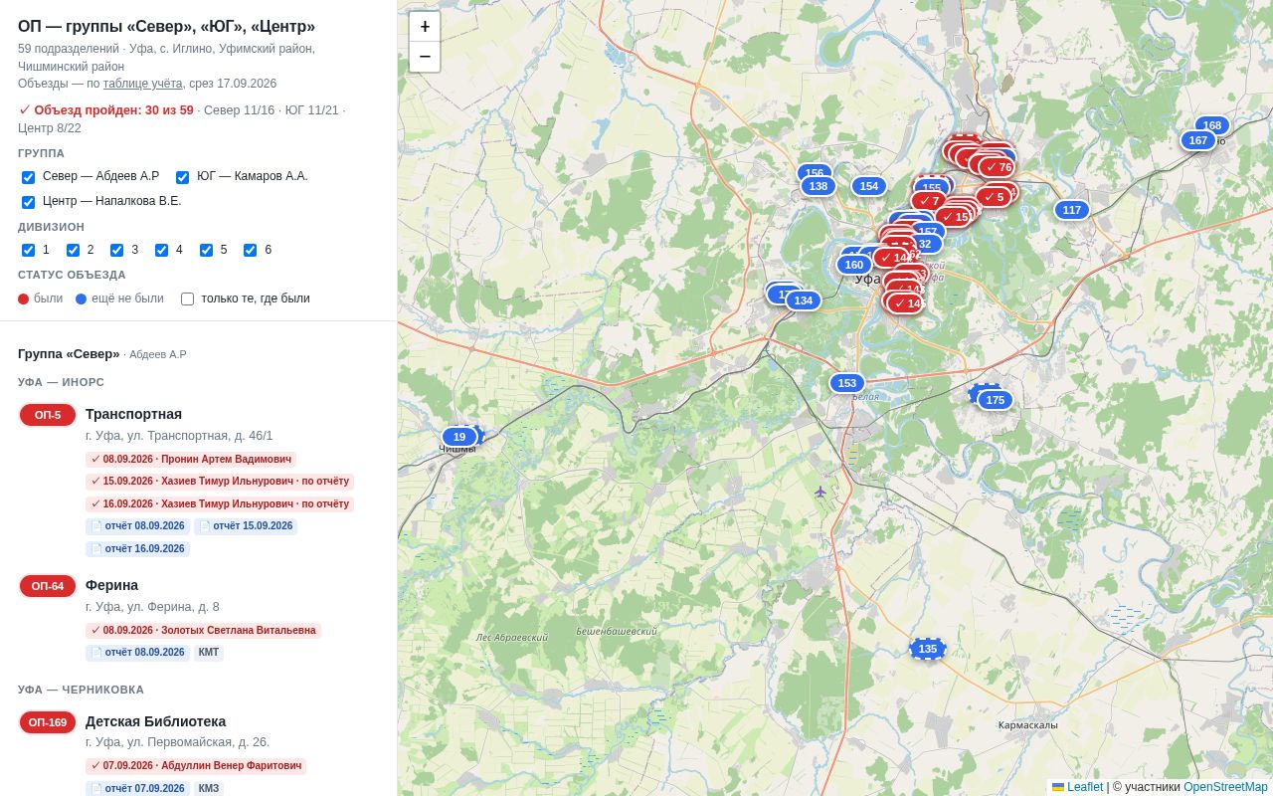1273x796 pixels.
Task: Open отчёт 07.09.2026 for Детская Библиотека
Action: click(x=137, y=789)
